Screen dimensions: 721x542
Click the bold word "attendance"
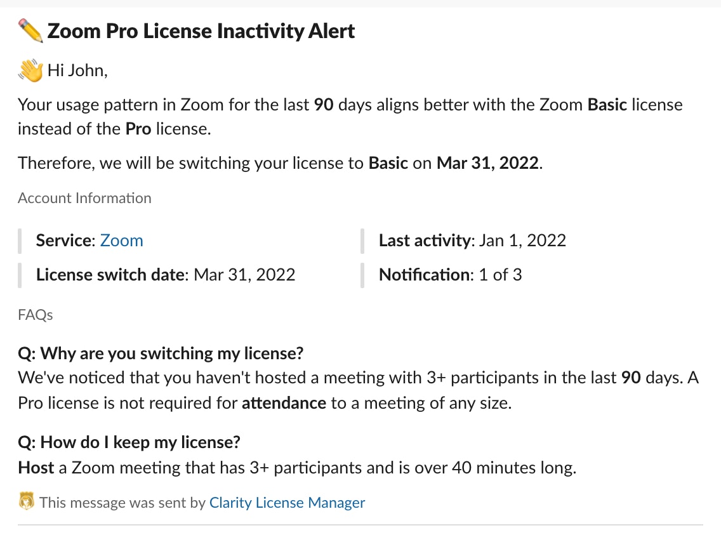[284, 403]
